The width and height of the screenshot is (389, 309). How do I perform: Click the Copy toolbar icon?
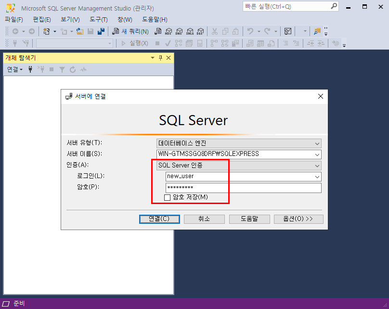(225, 31)
